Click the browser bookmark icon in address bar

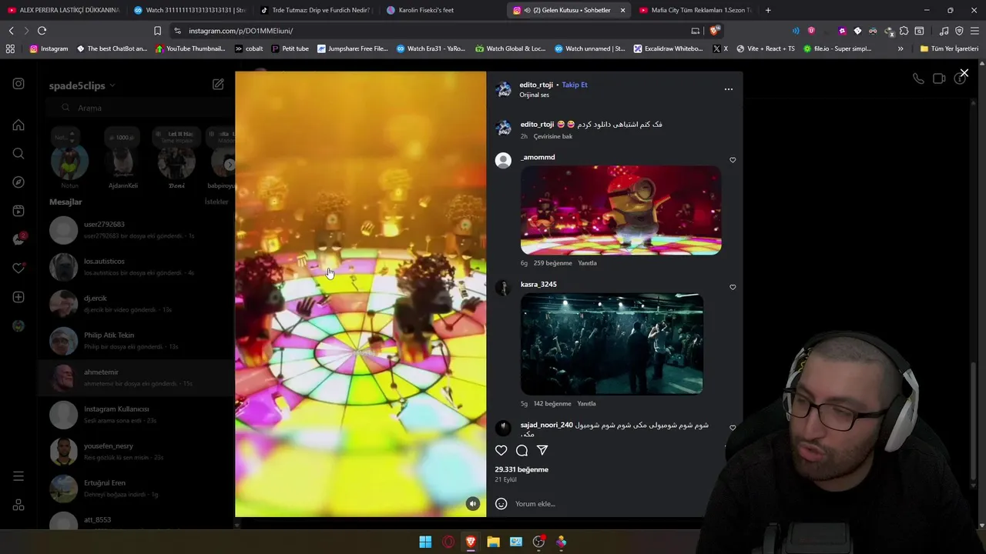click(157, 31)
